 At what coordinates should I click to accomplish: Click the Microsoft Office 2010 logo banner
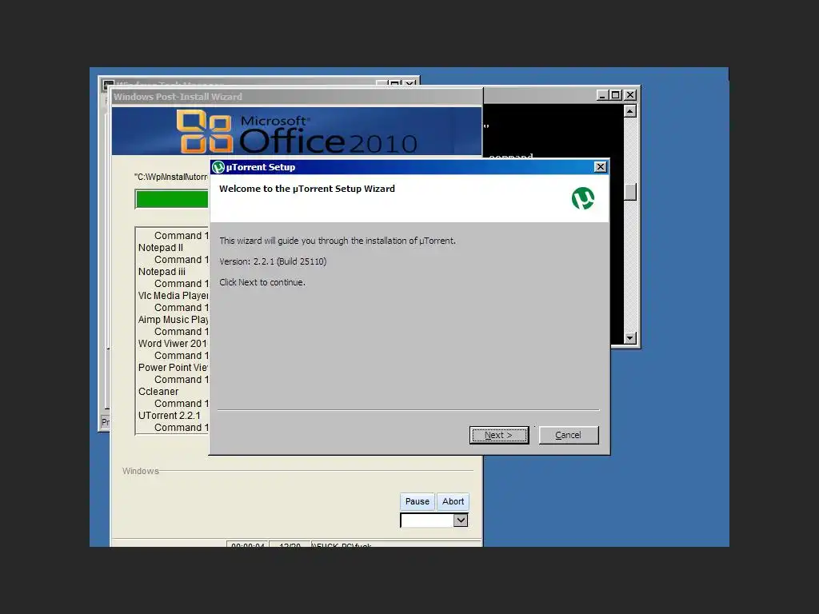[x=297, y=131]
